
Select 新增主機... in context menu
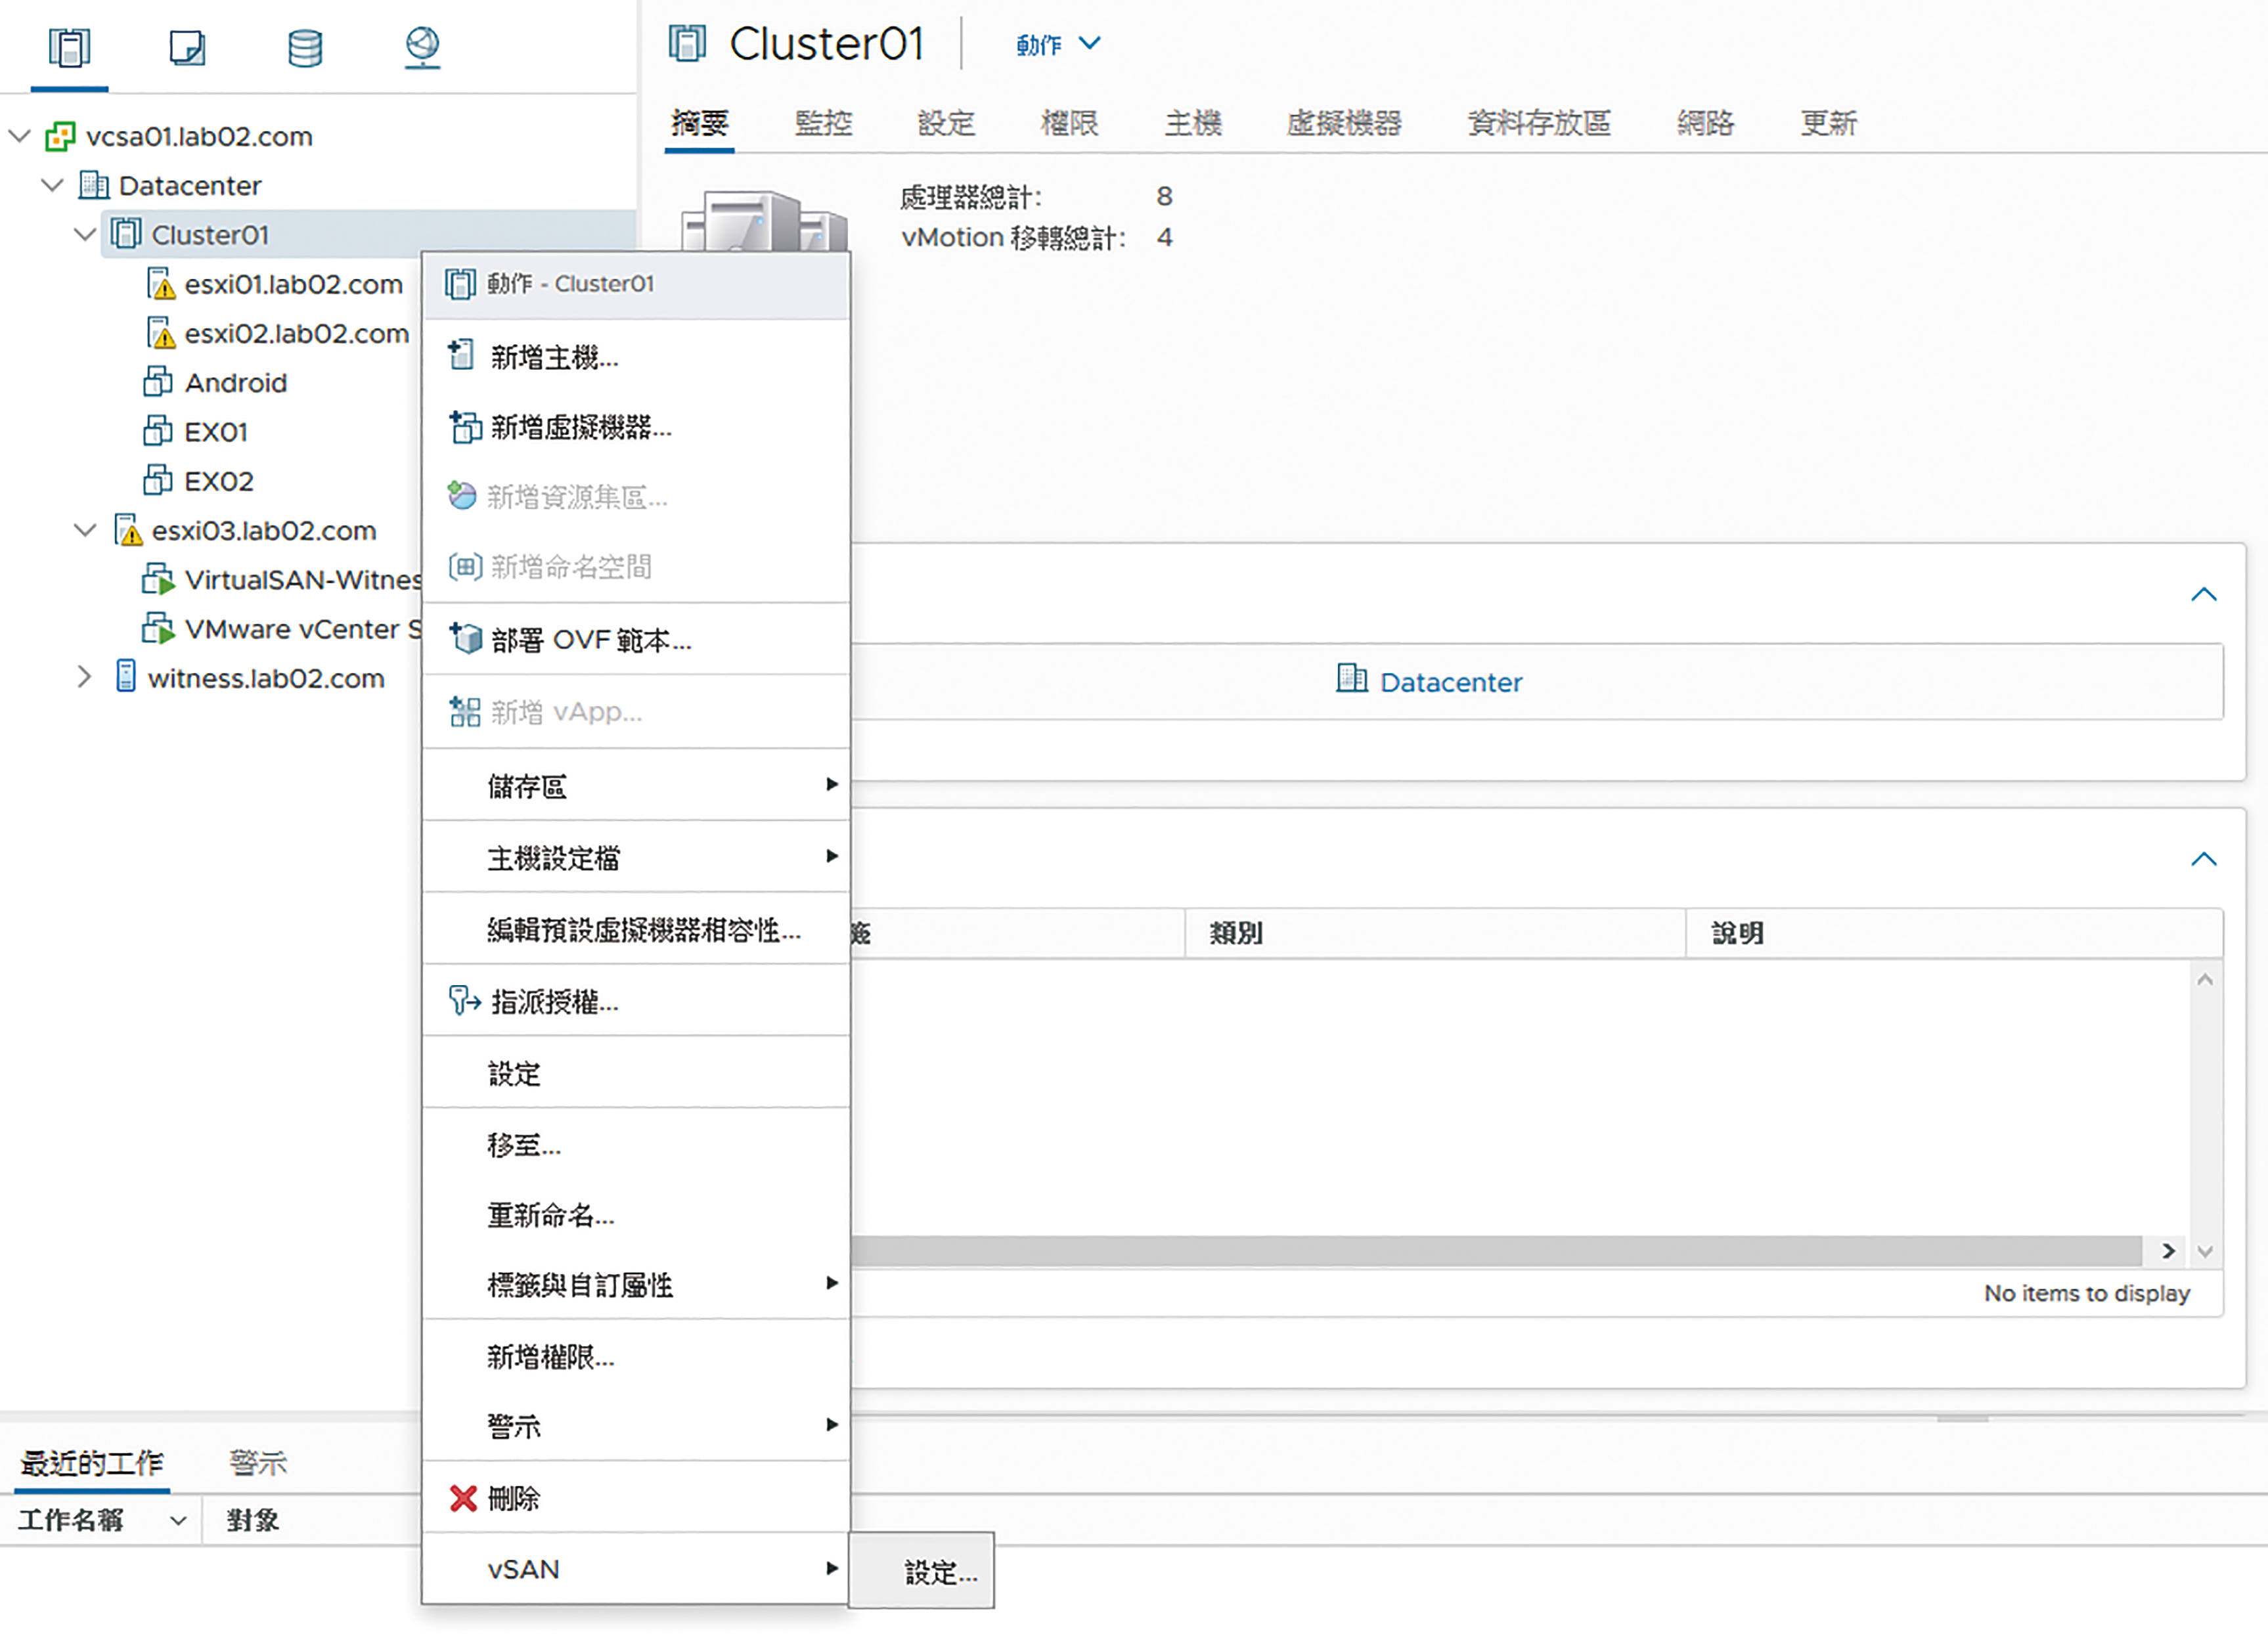(x=636, y=356)
